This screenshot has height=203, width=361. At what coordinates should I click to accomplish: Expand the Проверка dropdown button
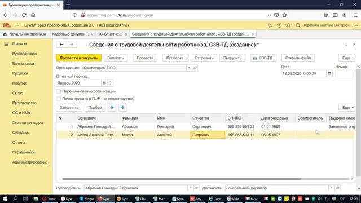pos(175,58)
